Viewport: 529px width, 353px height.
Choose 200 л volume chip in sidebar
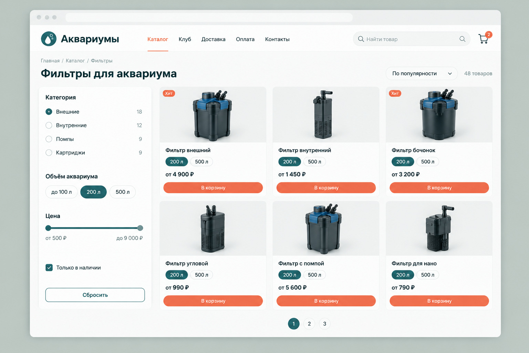[93, 192]
